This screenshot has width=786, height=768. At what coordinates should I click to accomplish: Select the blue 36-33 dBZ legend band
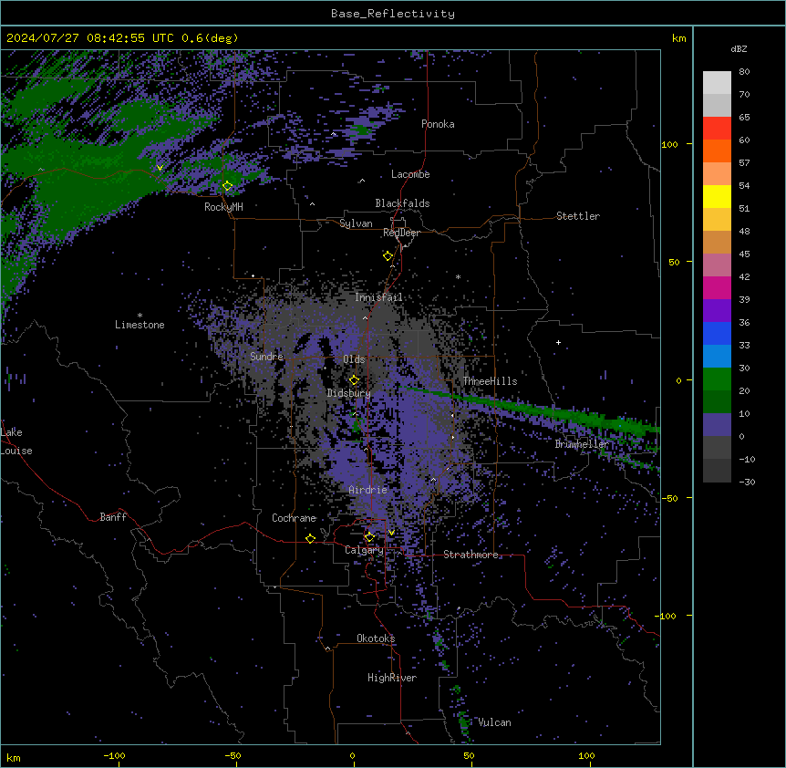[x=717, y=333]
